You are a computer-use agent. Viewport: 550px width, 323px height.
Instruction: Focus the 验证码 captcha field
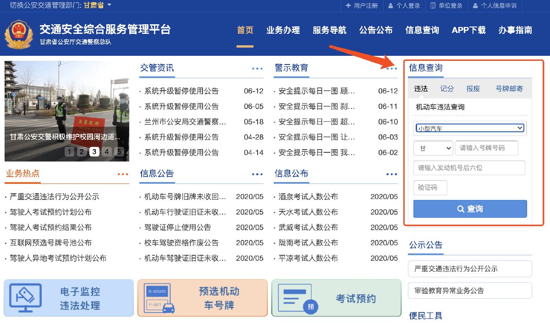pos(430,188)
